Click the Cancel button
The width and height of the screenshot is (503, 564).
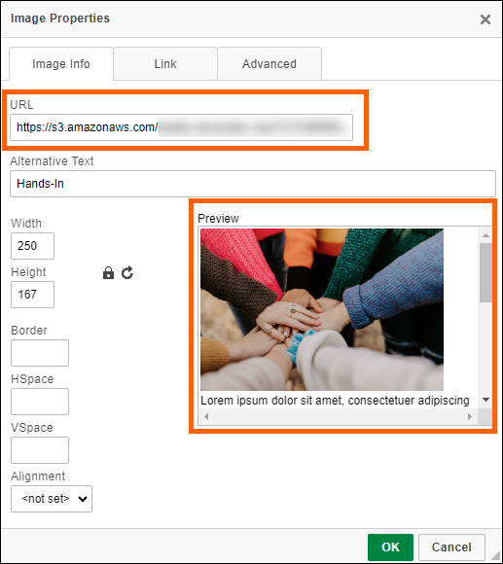[x=451, y=547]
